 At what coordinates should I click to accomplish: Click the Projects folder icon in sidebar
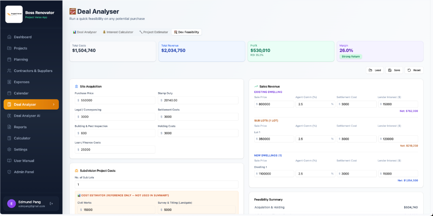point(9,48)
